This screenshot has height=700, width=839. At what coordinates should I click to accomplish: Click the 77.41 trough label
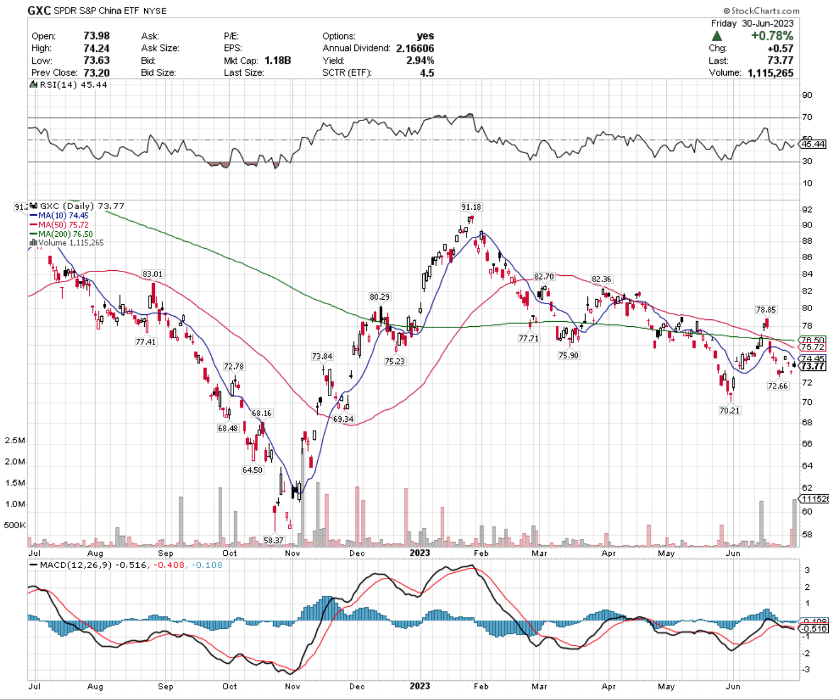click(145, 342)
